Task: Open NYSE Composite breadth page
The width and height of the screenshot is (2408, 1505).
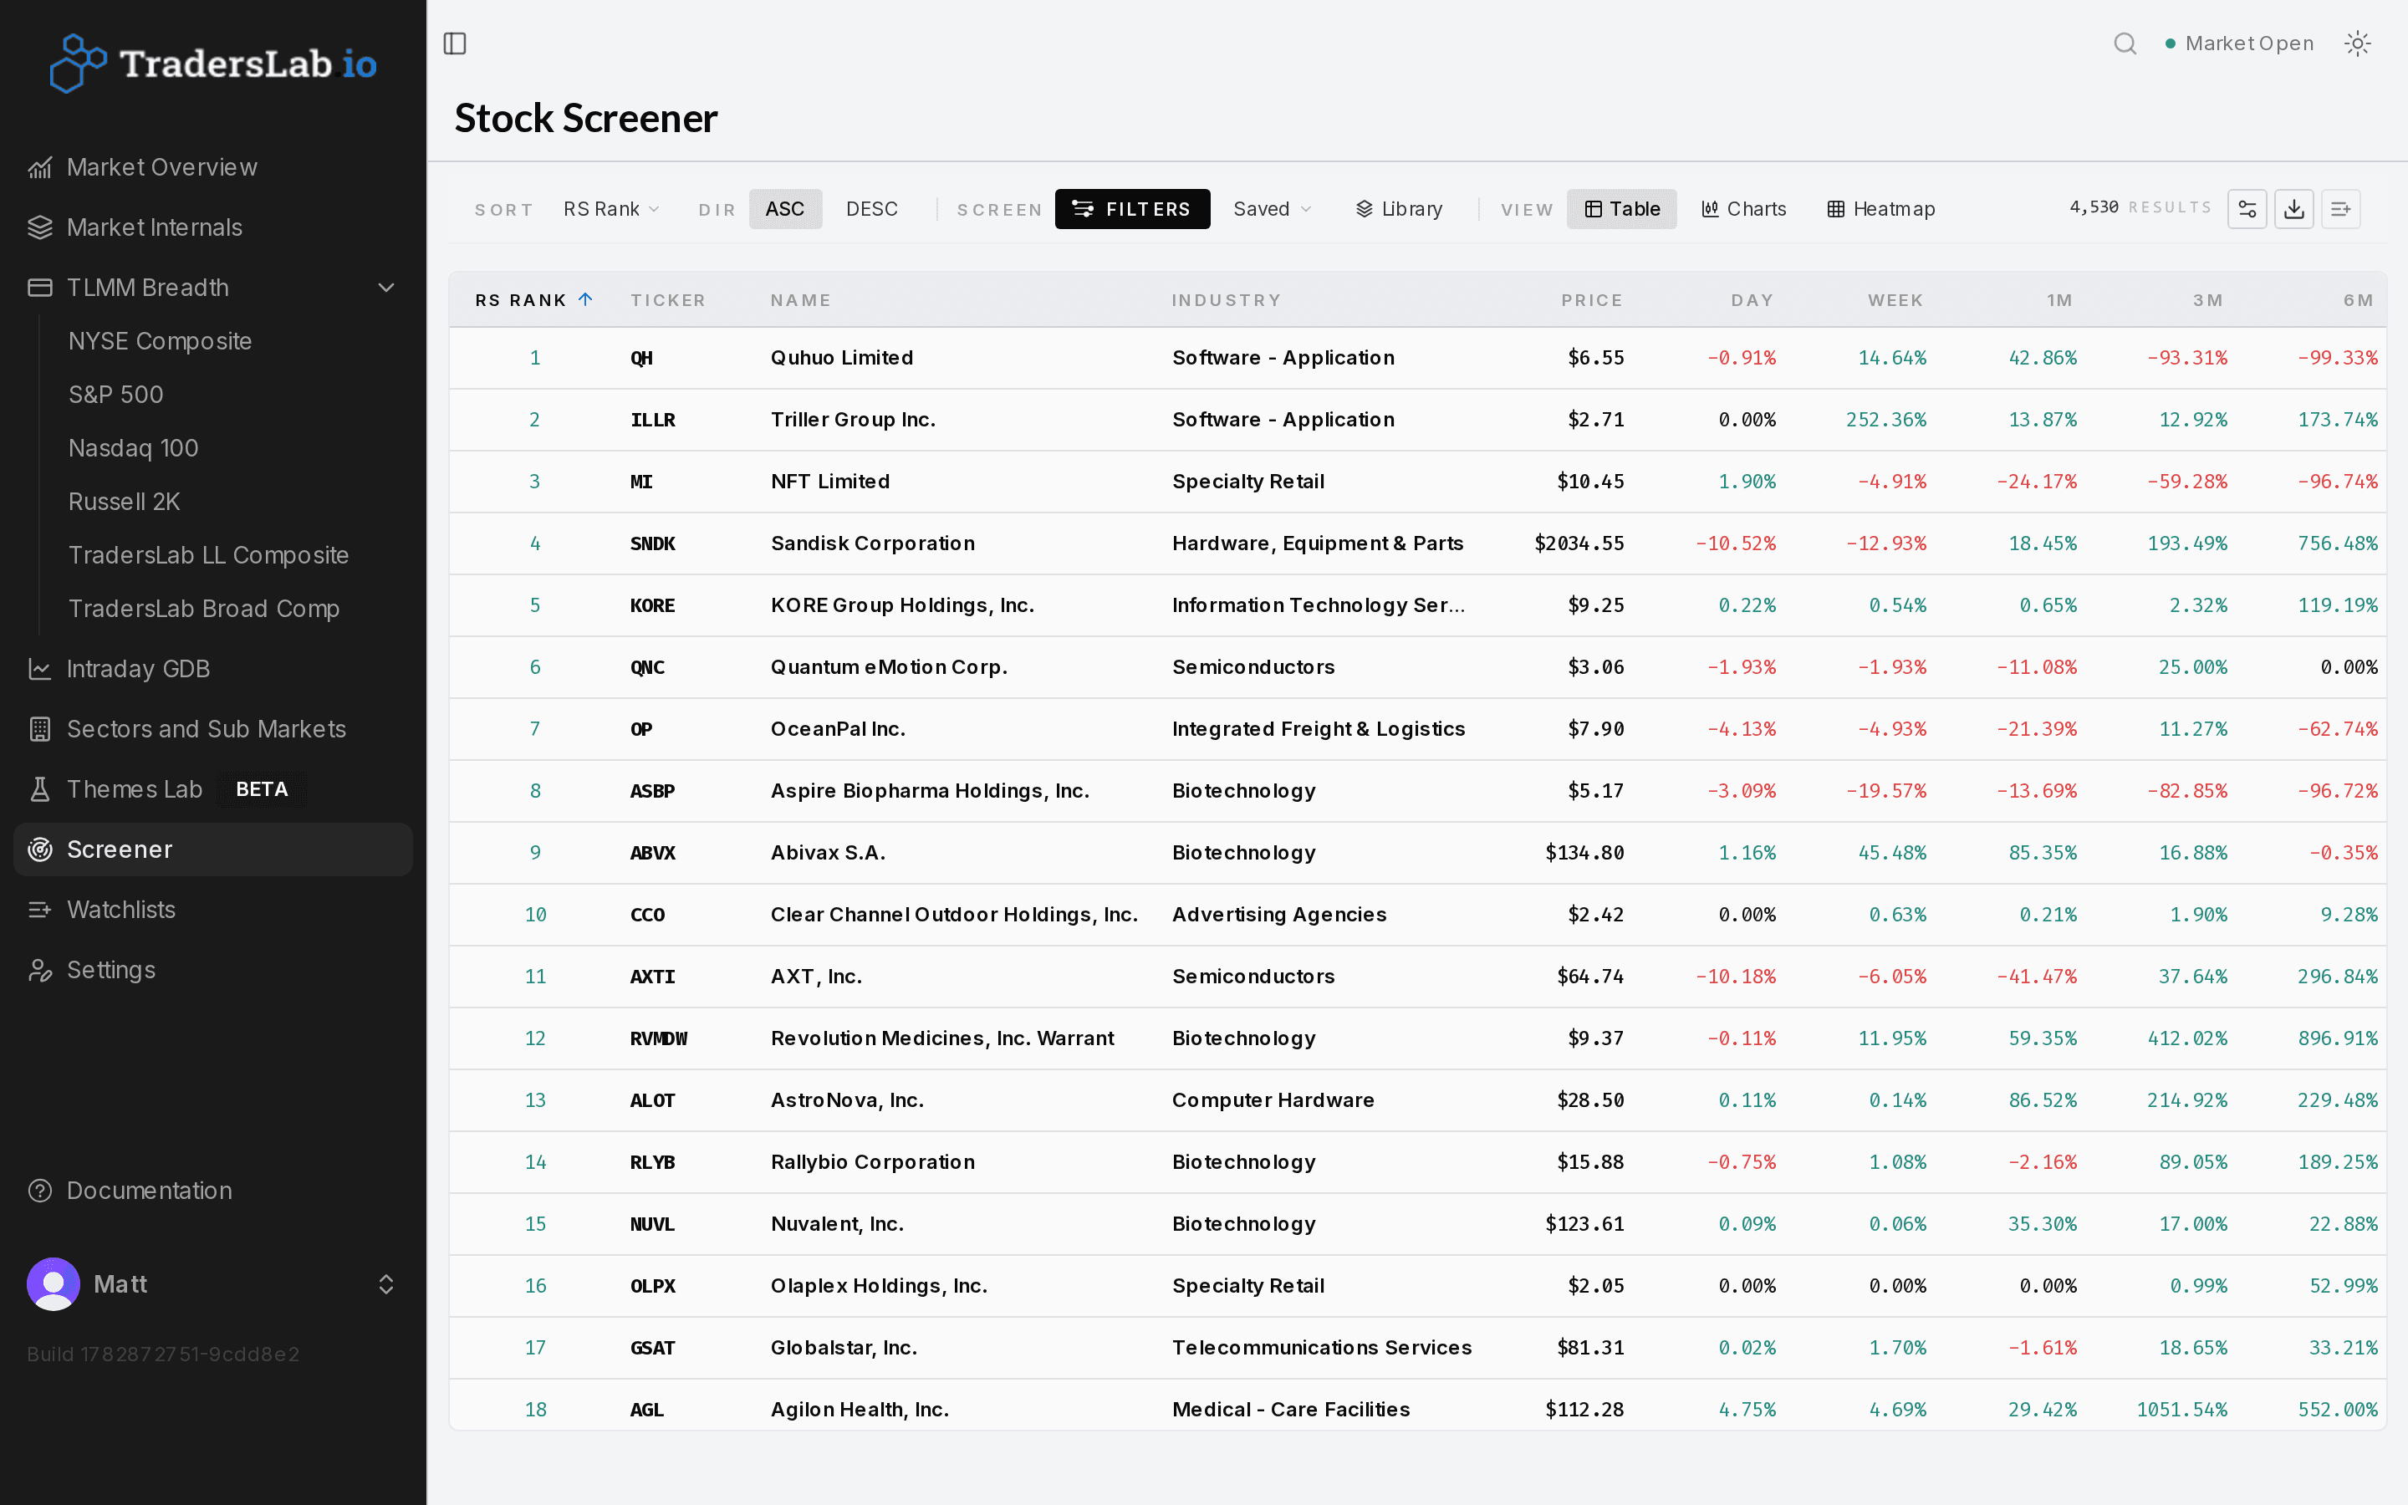Action: (161, 341)
